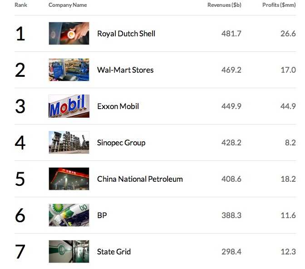The width and height of the screenshot is (305, 269).
Task: Click the Wal-Mart Stores company name
Action: pyautogui.click(x=125, y=70)
